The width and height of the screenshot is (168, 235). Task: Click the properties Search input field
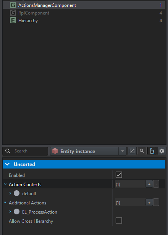pyautogui.click(x=25, y=151)
